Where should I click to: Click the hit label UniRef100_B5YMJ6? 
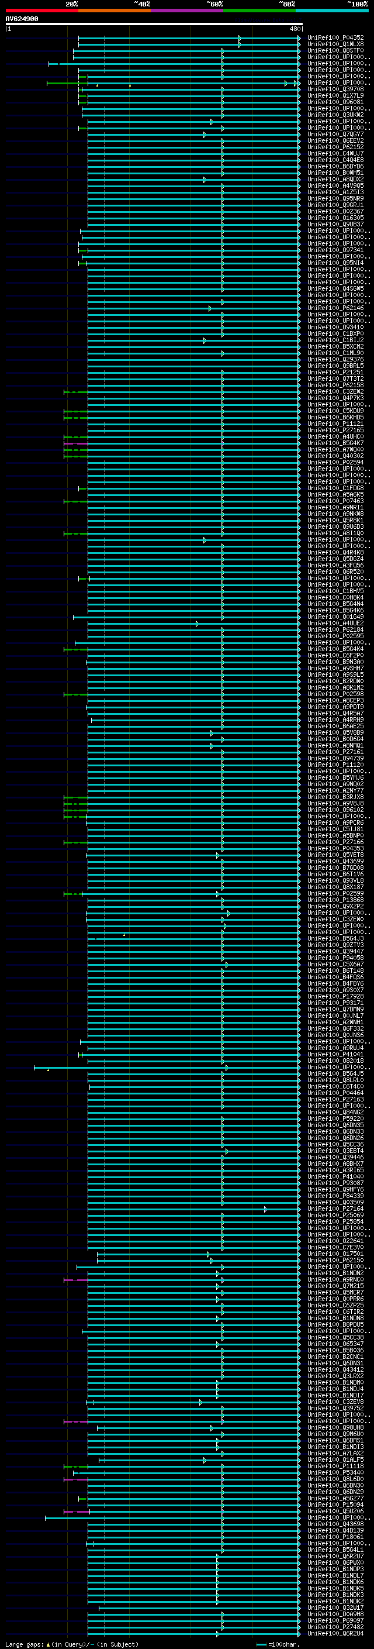pos(335,778)
